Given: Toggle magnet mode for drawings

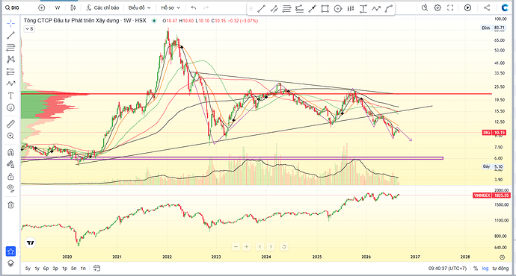Looking at the screenshot, I should [x=11, y=152].
